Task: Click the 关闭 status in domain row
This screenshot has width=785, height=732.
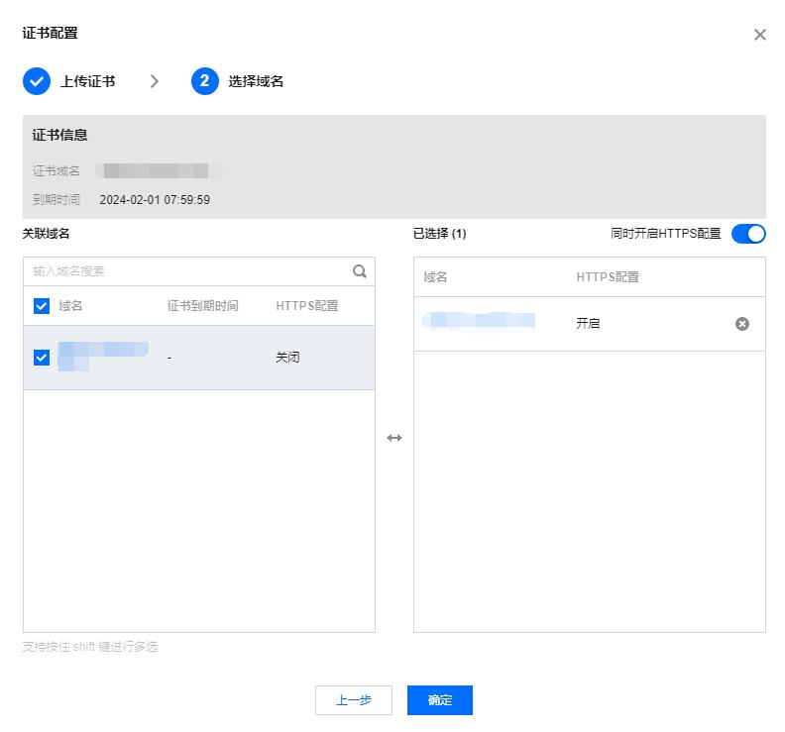Action: [287, 358]
